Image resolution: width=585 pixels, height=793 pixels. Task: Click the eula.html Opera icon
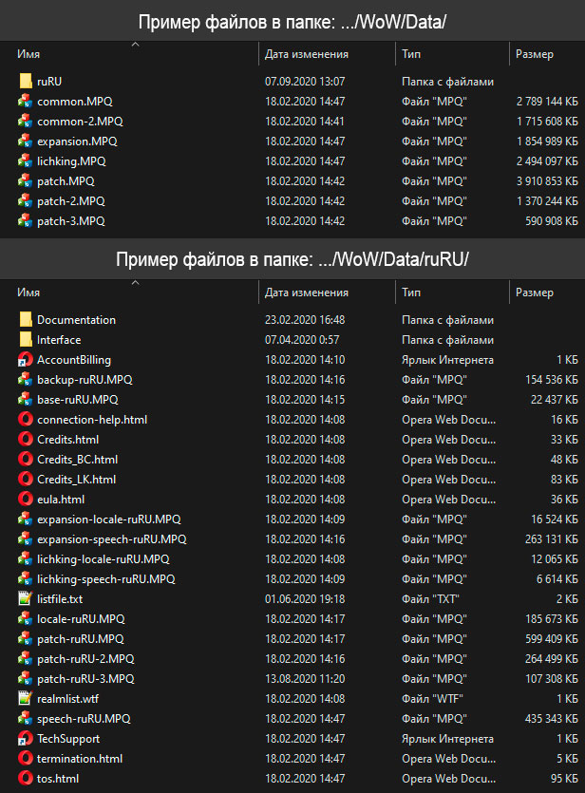pos(26,500)
